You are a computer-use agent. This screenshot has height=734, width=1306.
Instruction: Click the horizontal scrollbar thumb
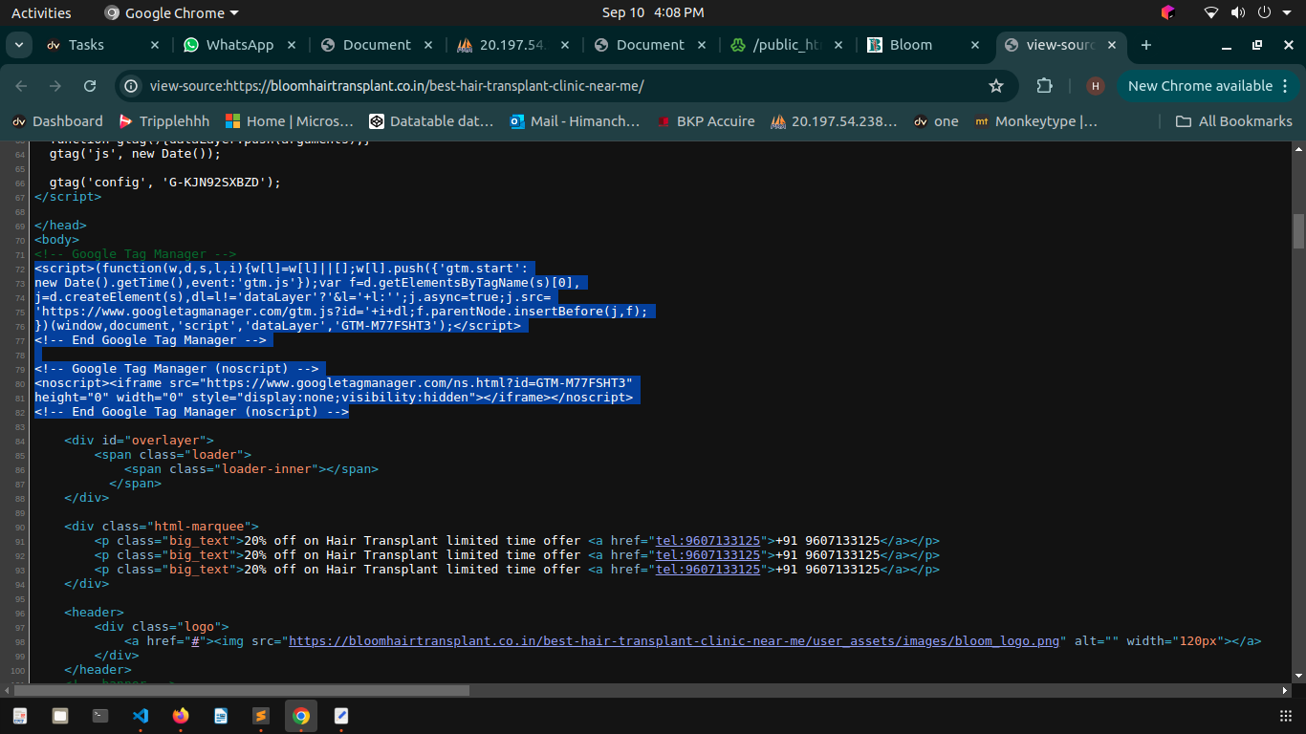(242, 690)
